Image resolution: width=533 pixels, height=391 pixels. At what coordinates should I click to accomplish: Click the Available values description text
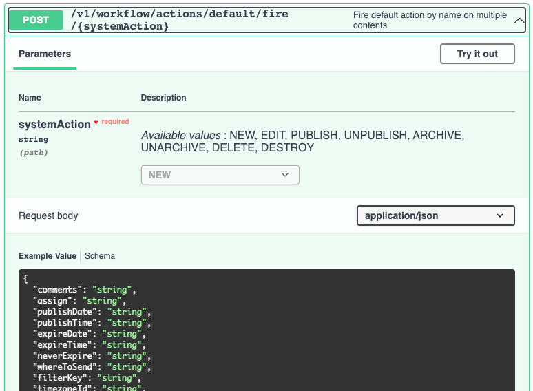302,141
